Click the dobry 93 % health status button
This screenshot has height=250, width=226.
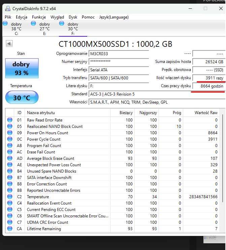pos(22,68)
